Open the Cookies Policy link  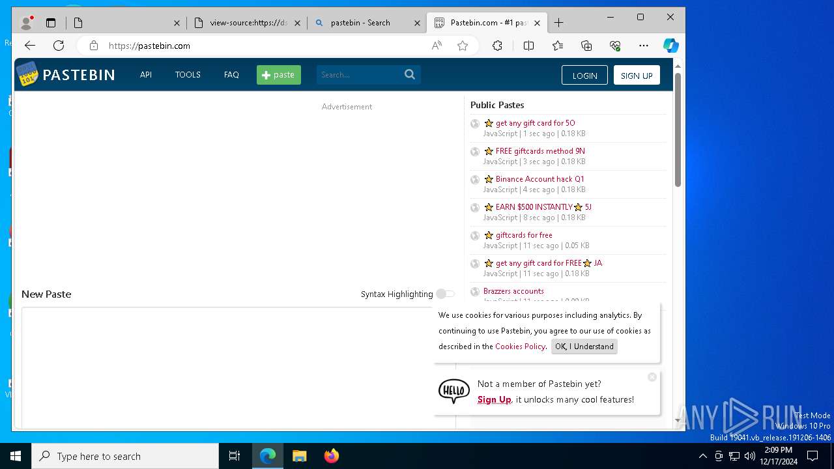coord(520,347)
